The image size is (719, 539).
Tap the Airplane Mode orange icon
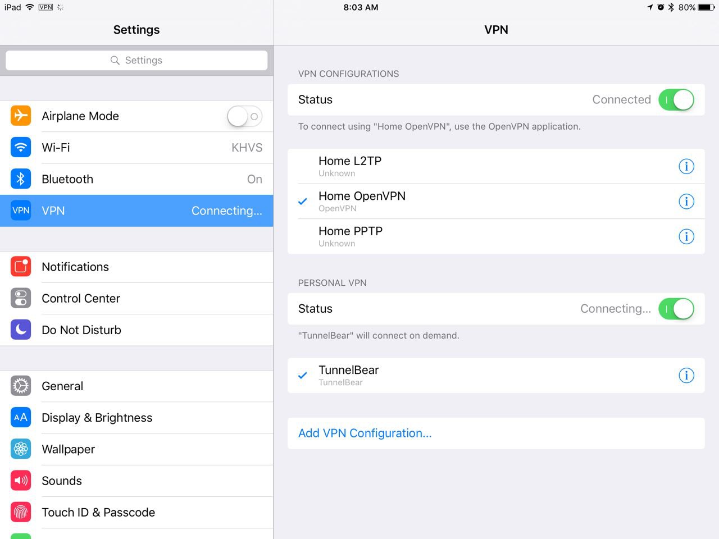(21, 116)
